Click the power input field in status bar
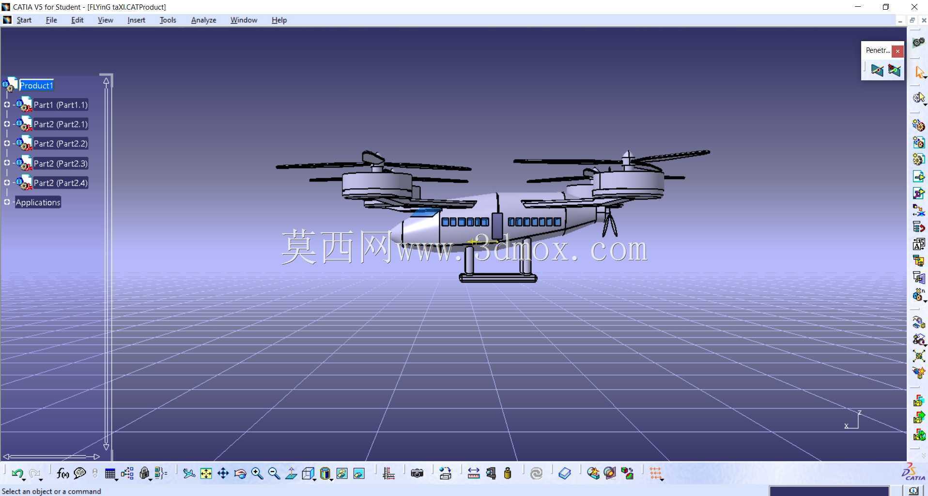 (829, 491)
